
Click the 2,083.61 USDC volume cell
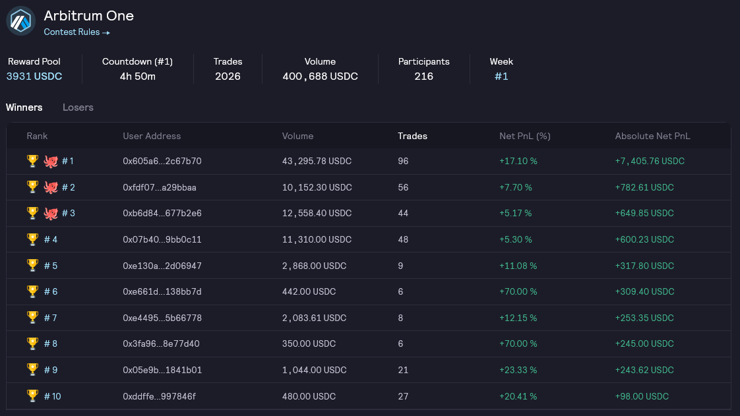[315, 318]
